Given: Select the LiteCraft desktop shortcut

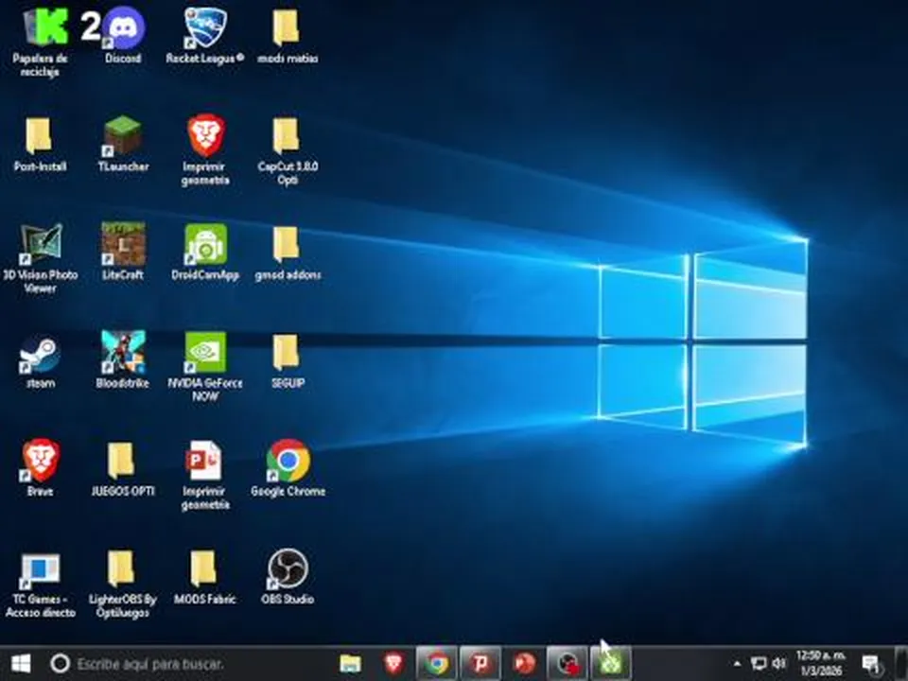Looking at the screenshot, I should click(123, 253).
